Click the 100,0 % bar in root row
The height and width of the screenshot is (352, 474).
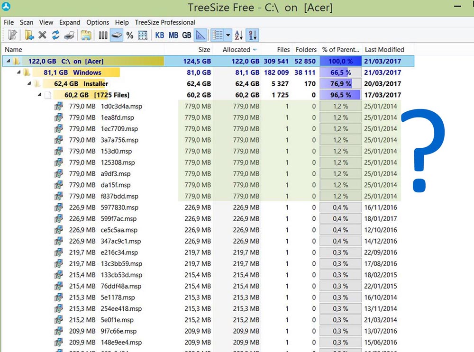click(341, 61)
